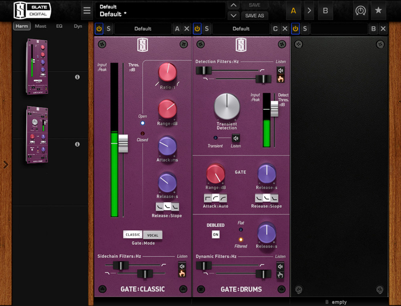Remove the Gate Drums module with X
The image size is (401, 306).
pyautogui.click(x=285, y=29)
